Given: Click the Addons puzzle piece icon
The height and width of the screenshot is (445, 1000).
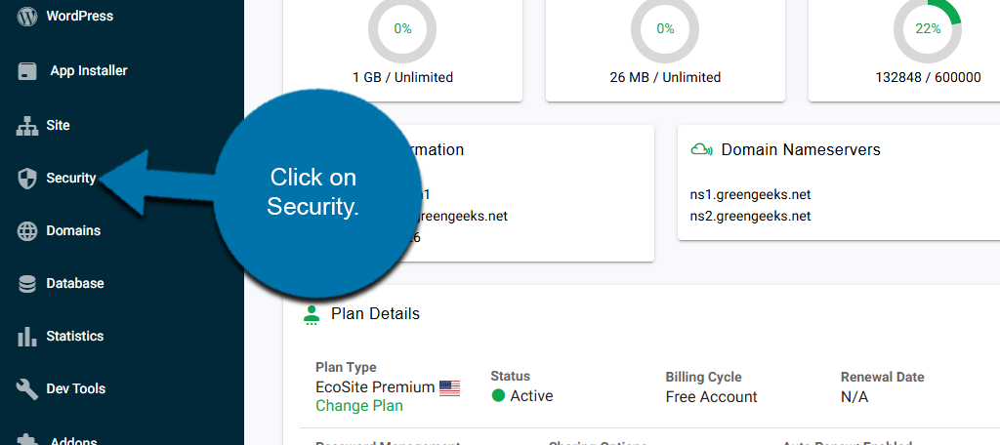Looking at the screenshot, I should [27, 439].
